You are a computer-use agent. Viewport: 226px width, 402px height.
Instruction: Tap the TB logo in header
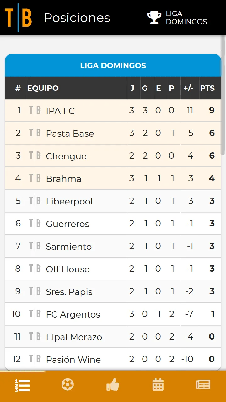pos(18,18)
